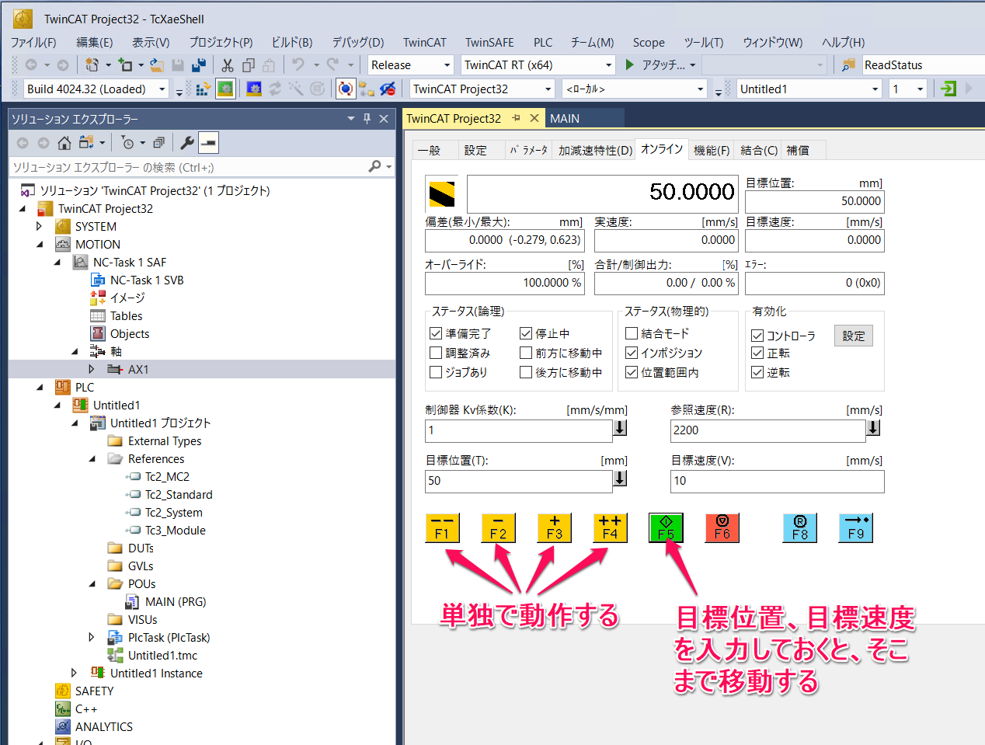This screenshot has height=745, width=985.
Task: Toggle the 調整済み status checkbox
Action: pos(436,353)
